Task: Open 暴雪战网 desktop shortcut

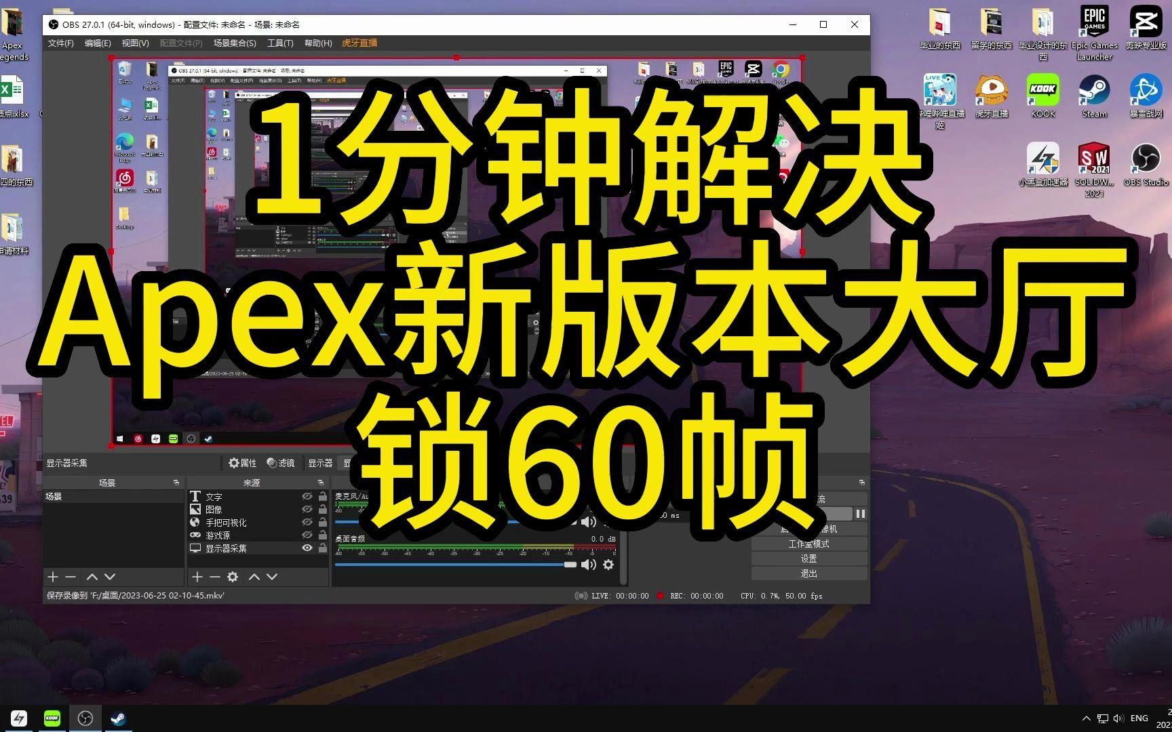Action: point(1146,96)
